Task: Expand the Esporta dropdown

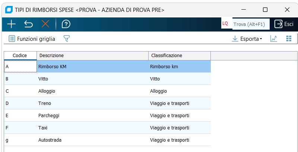Action: 247,39
